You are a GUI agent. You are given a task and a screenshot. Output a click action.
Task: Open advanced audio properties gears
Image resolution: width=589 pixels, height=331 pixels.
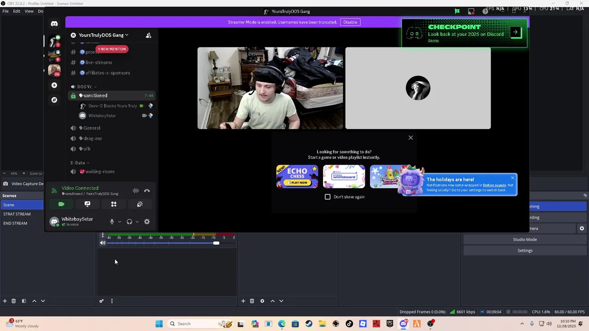[102, 301]
